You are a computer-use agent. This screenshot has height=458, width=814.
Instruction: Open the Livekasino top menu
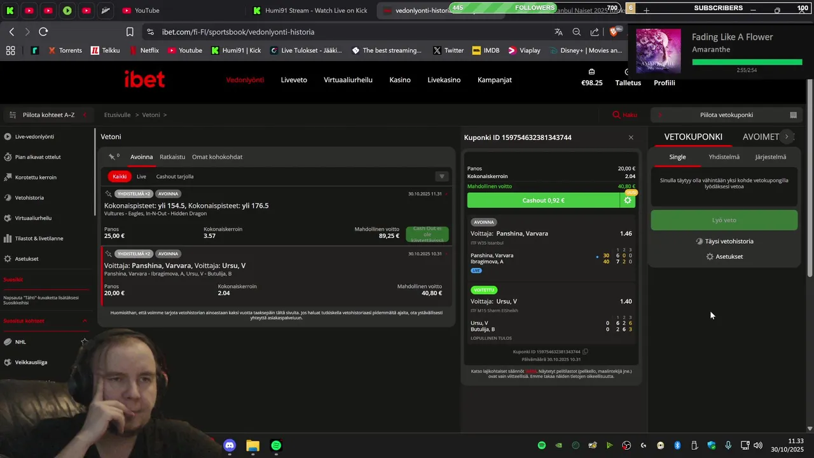point(444,80)
